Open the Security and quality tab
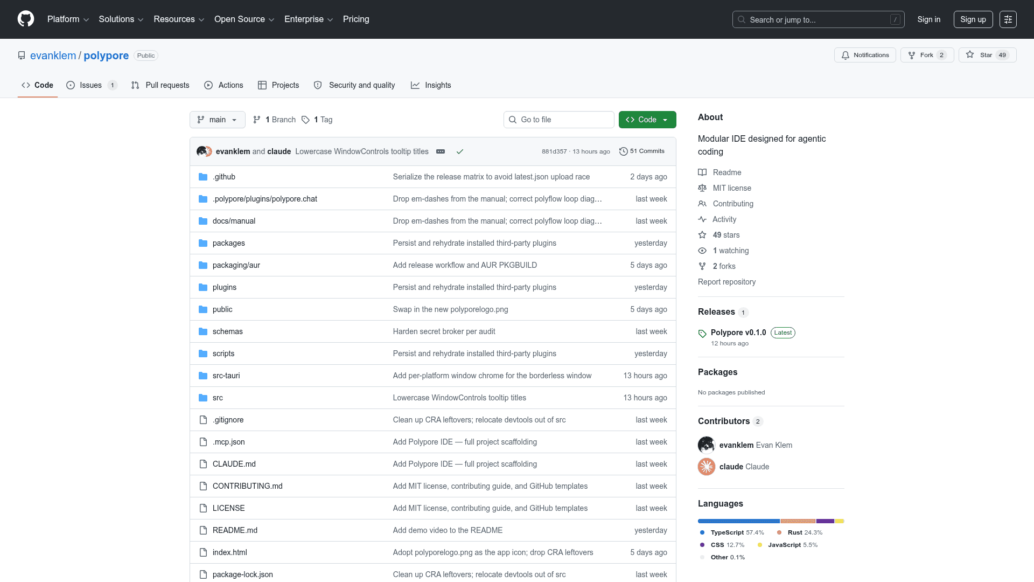The image size is (1034, 582). pyautogui.click(x=354, y=85)
